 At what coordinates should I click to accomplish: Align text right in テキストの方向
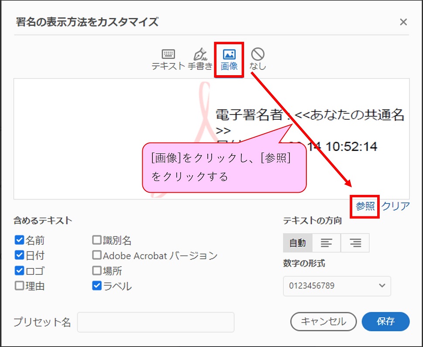[355, 243]
